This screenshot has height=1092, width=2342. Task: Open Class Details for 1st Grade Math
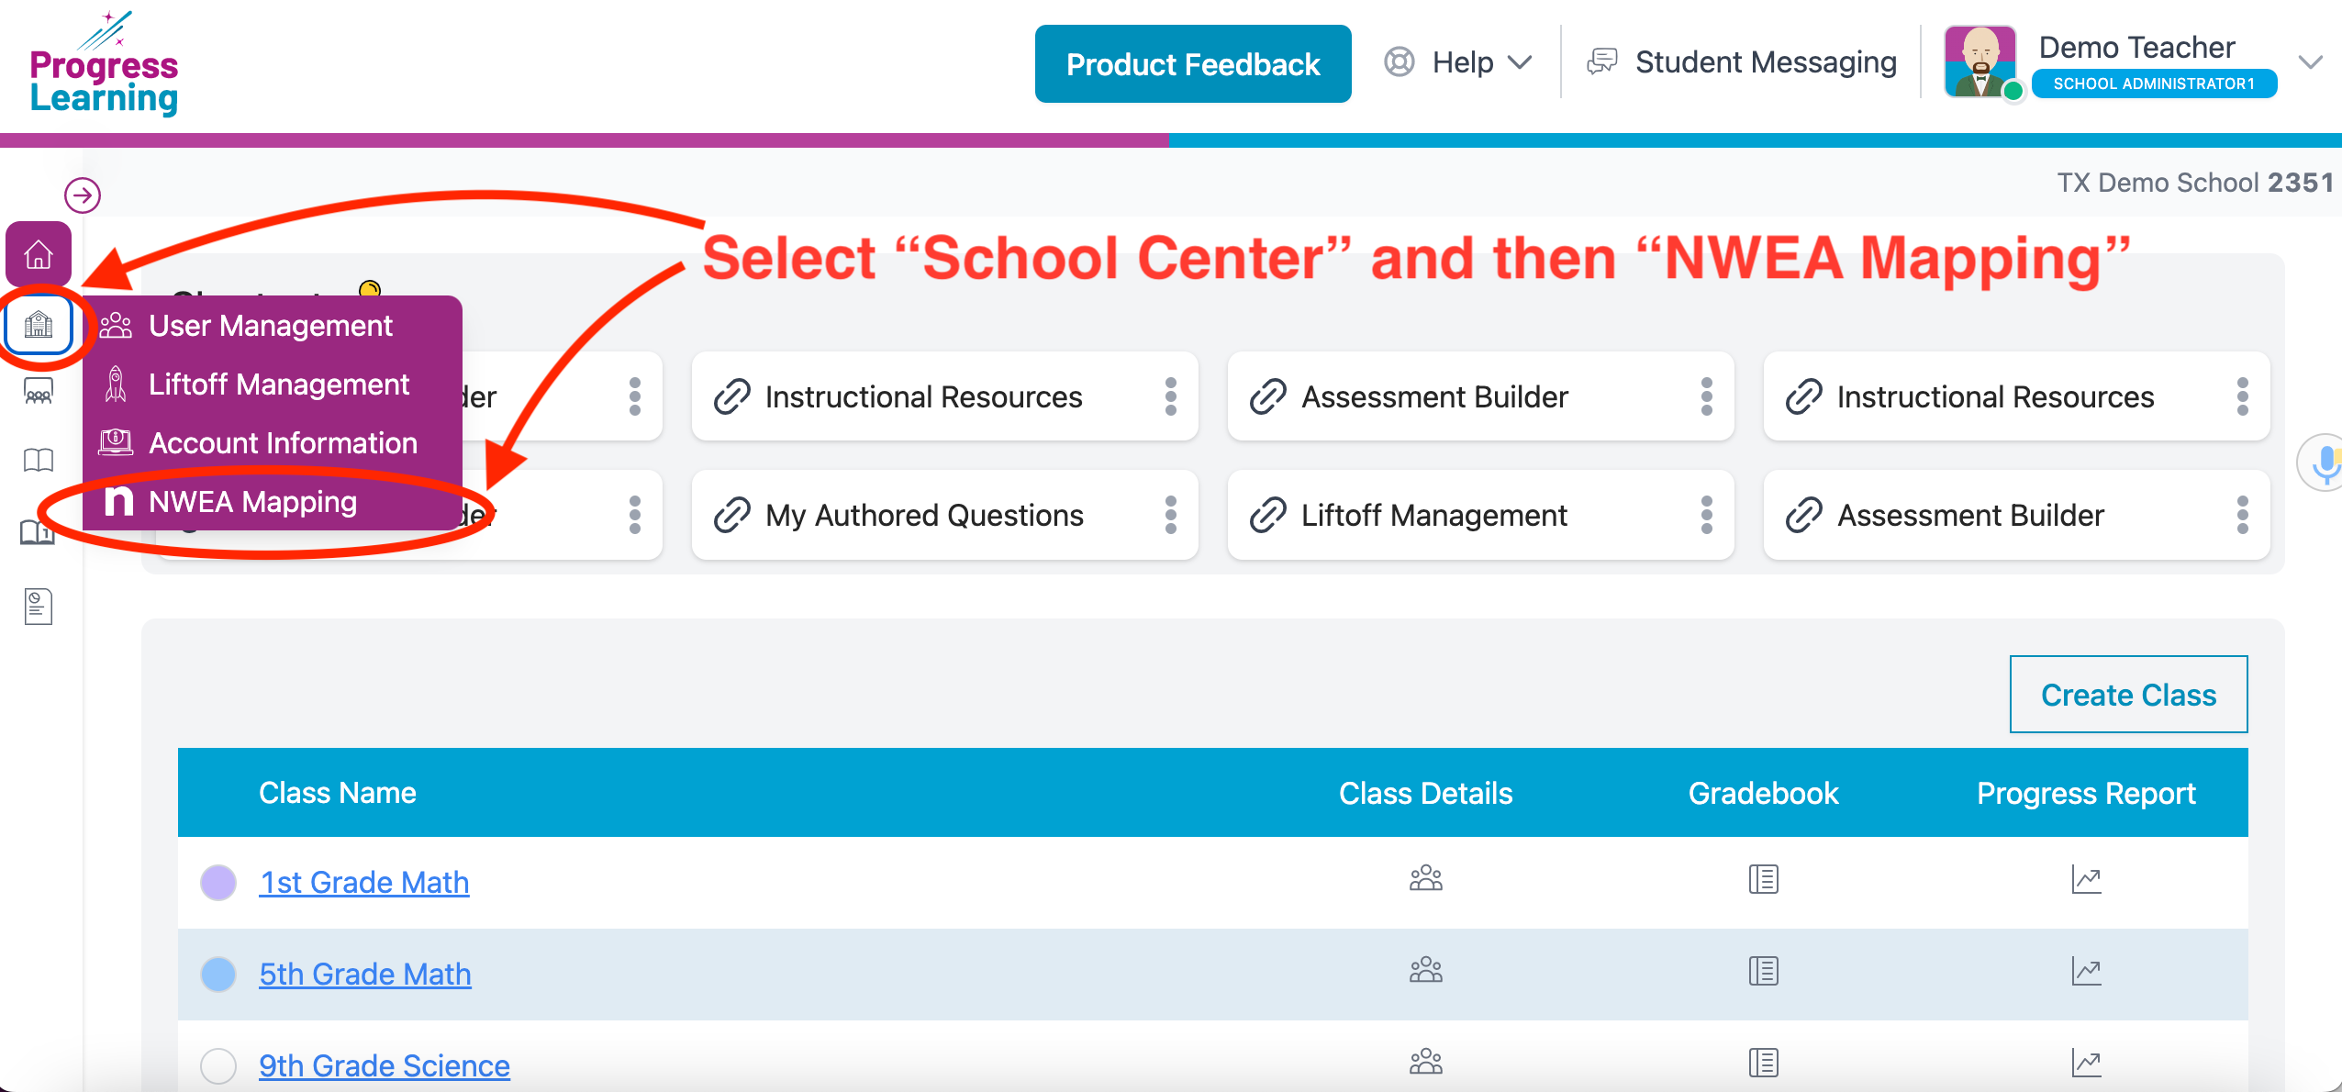click(1426, 879)
